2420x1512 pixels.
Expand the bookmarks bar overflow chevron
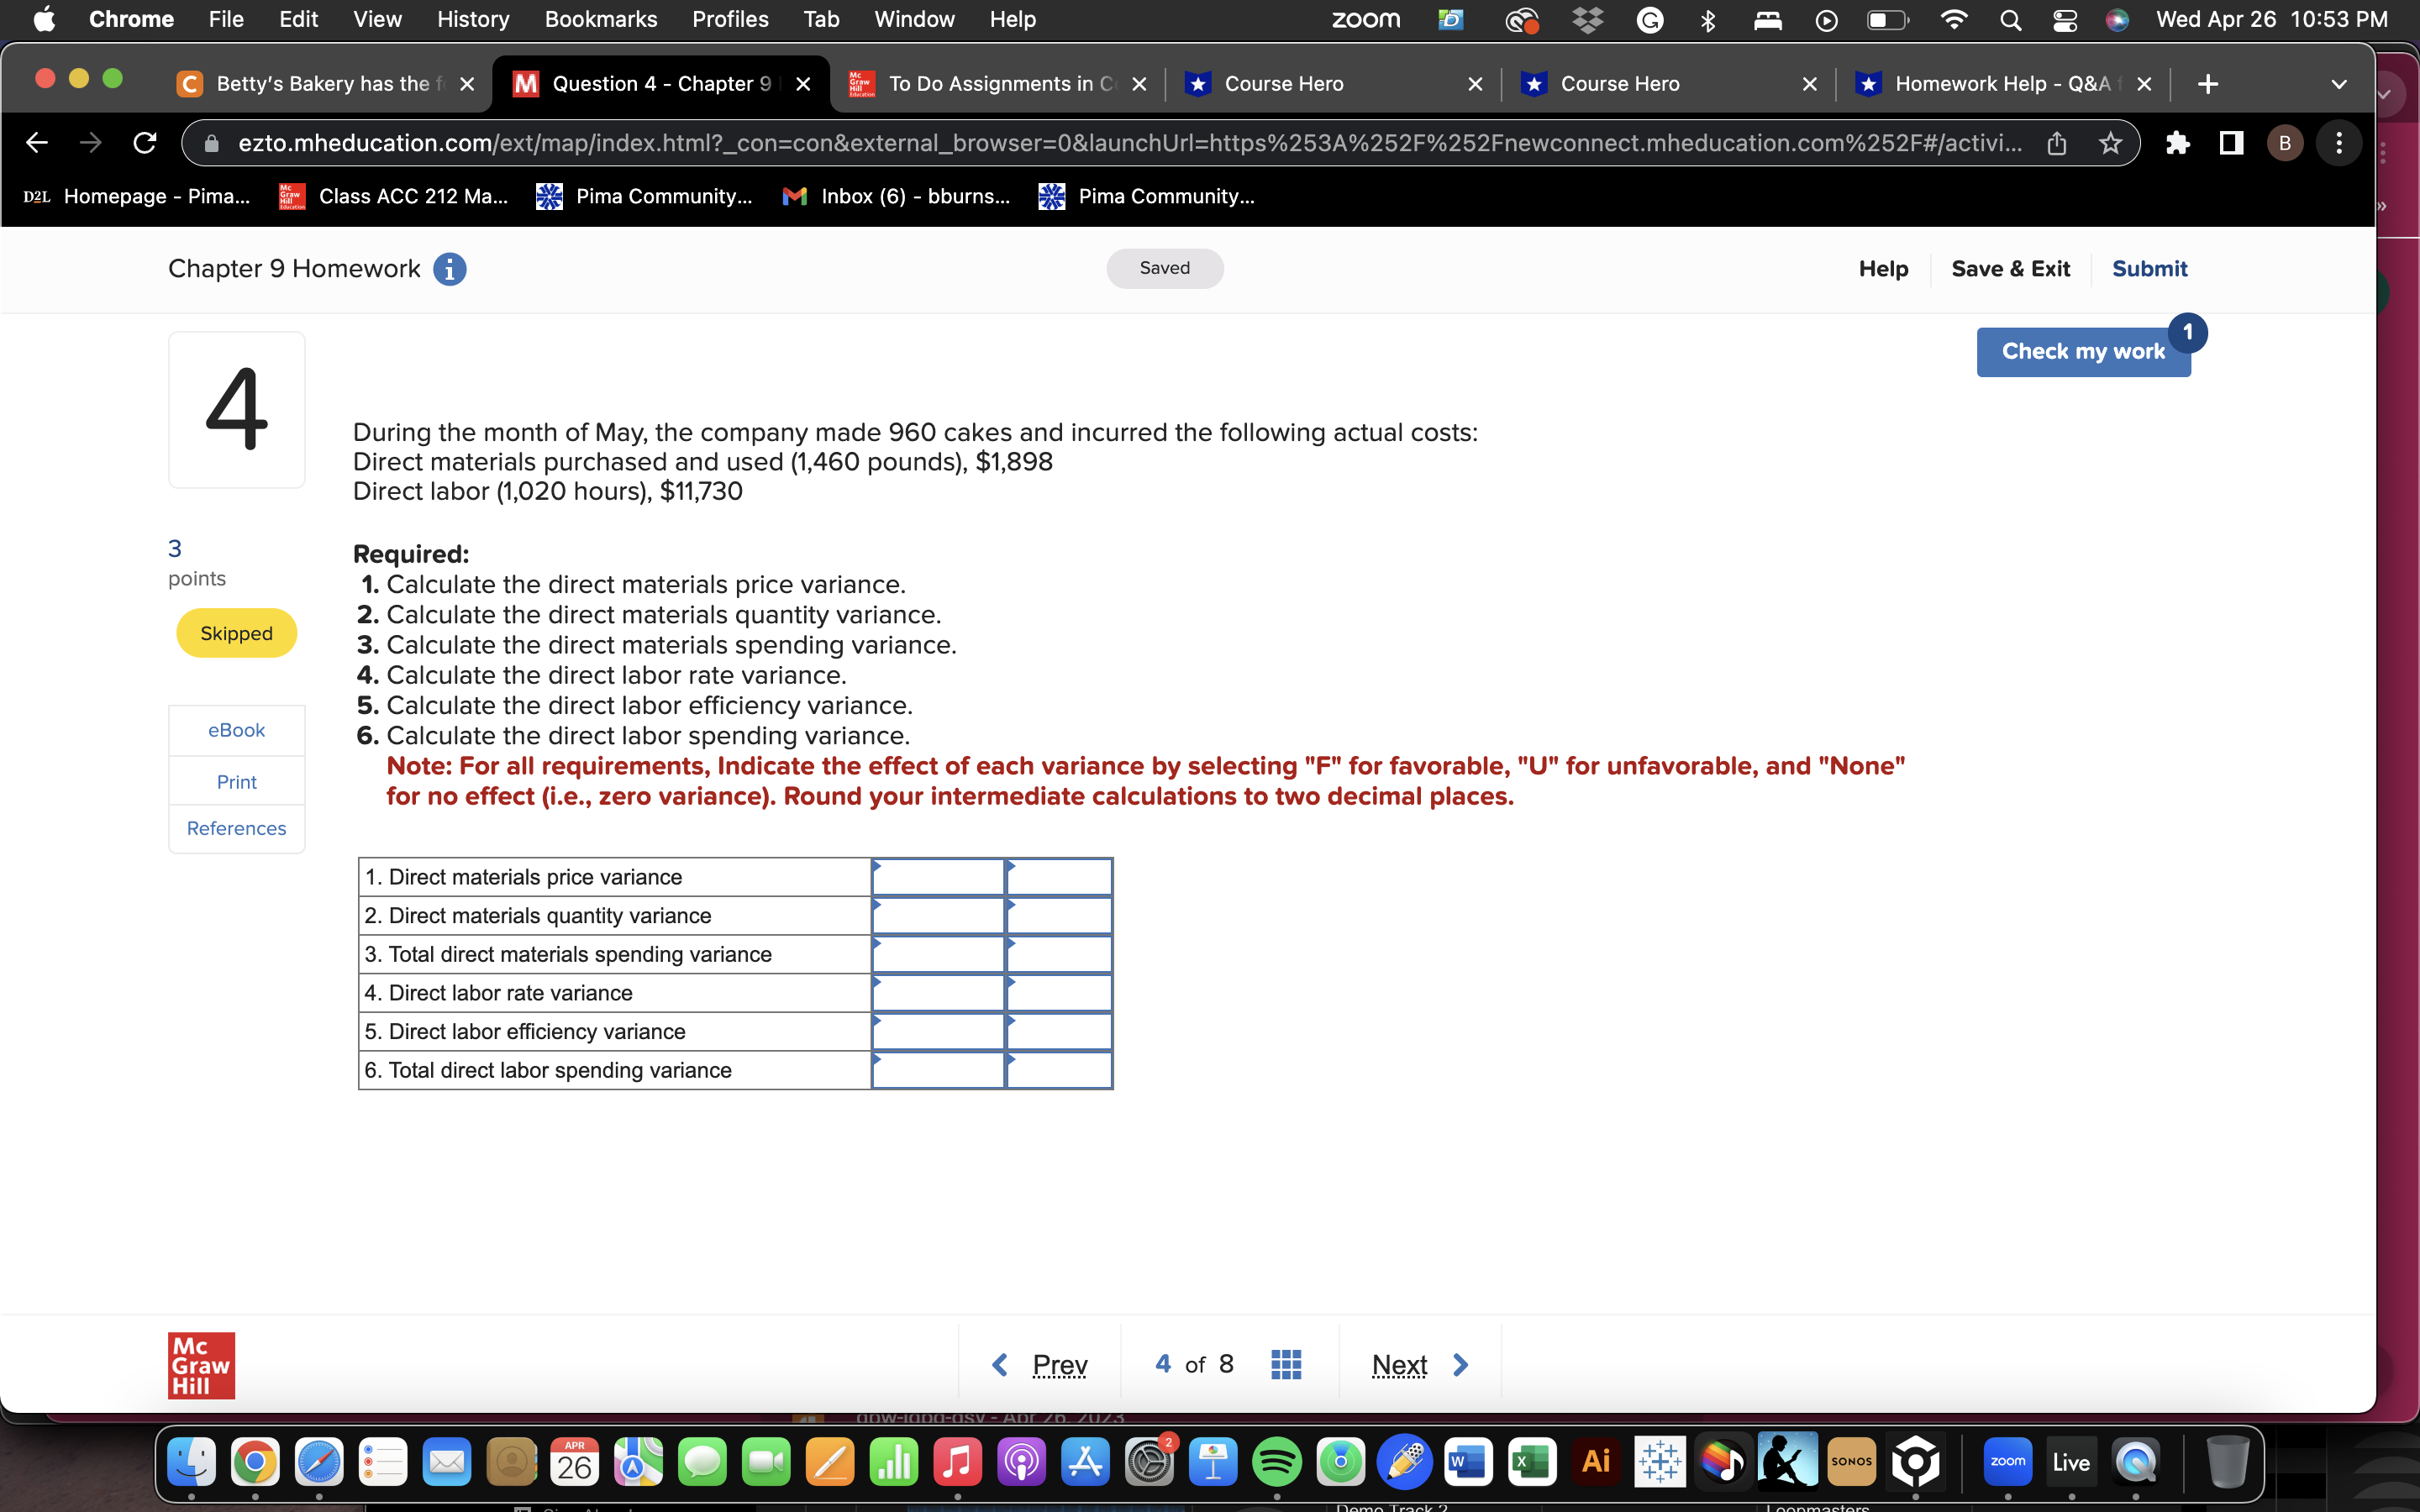tap(2383, 205)
